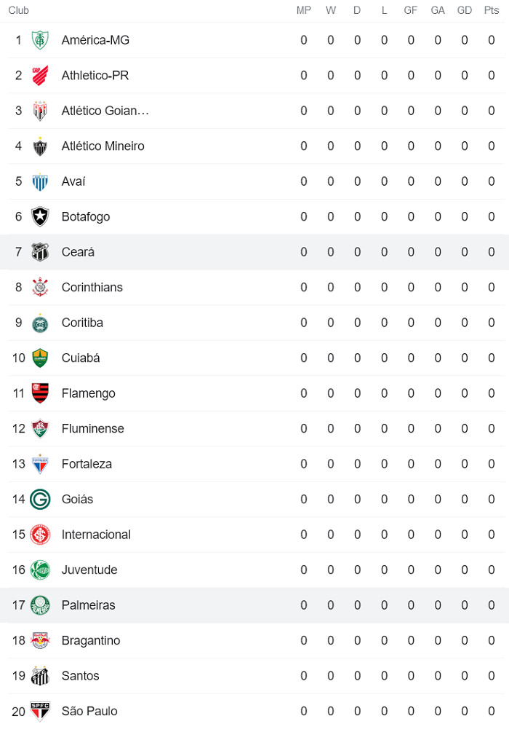Select the Corinthians club crest

coord(40,287)
